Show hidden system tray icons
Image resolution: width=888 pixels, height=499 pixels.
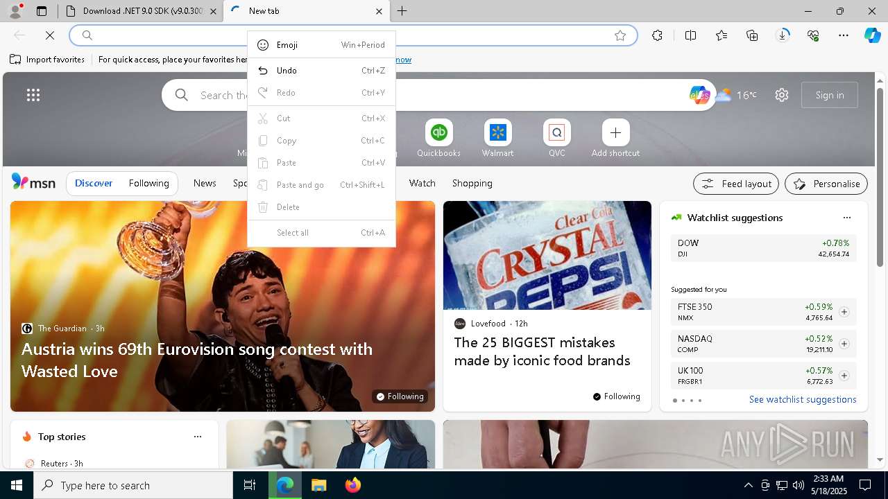(x=748, y=485)
